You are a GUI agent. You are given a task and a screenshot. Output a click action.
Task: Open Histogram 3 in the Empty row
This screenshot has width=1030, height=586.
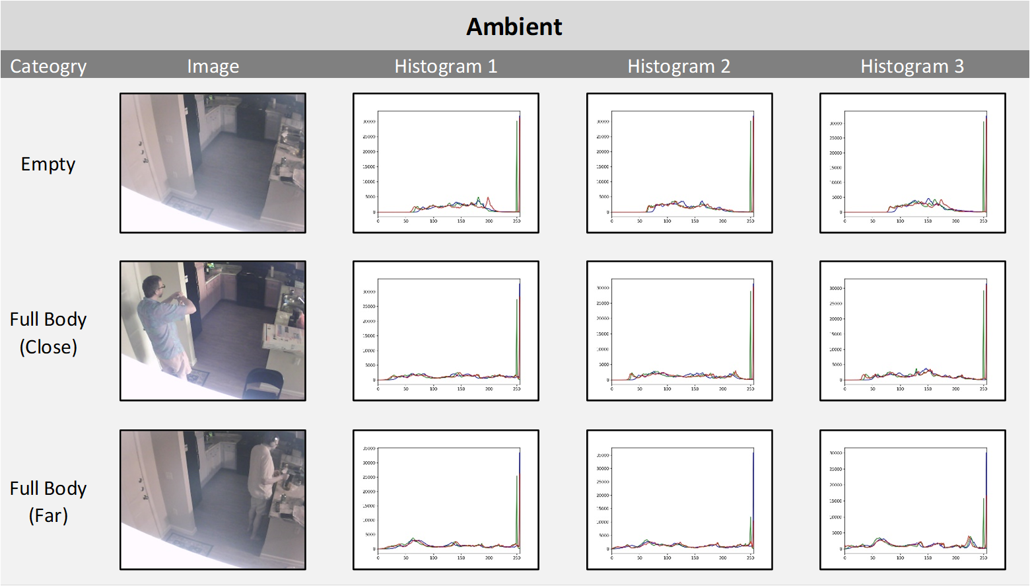pos(912,163)
